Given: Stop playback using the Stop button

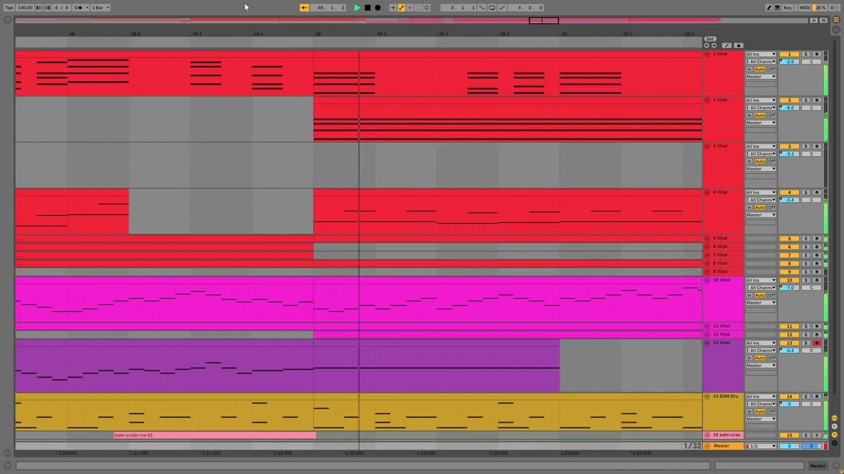Looking at the screenshot, I should (x=368, y=8).
